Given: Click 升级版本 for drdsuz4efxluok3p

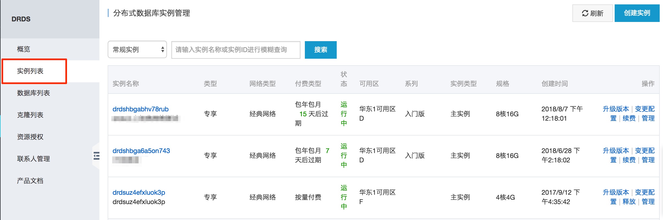Looking at the screenshot, I should coord(616,193).
